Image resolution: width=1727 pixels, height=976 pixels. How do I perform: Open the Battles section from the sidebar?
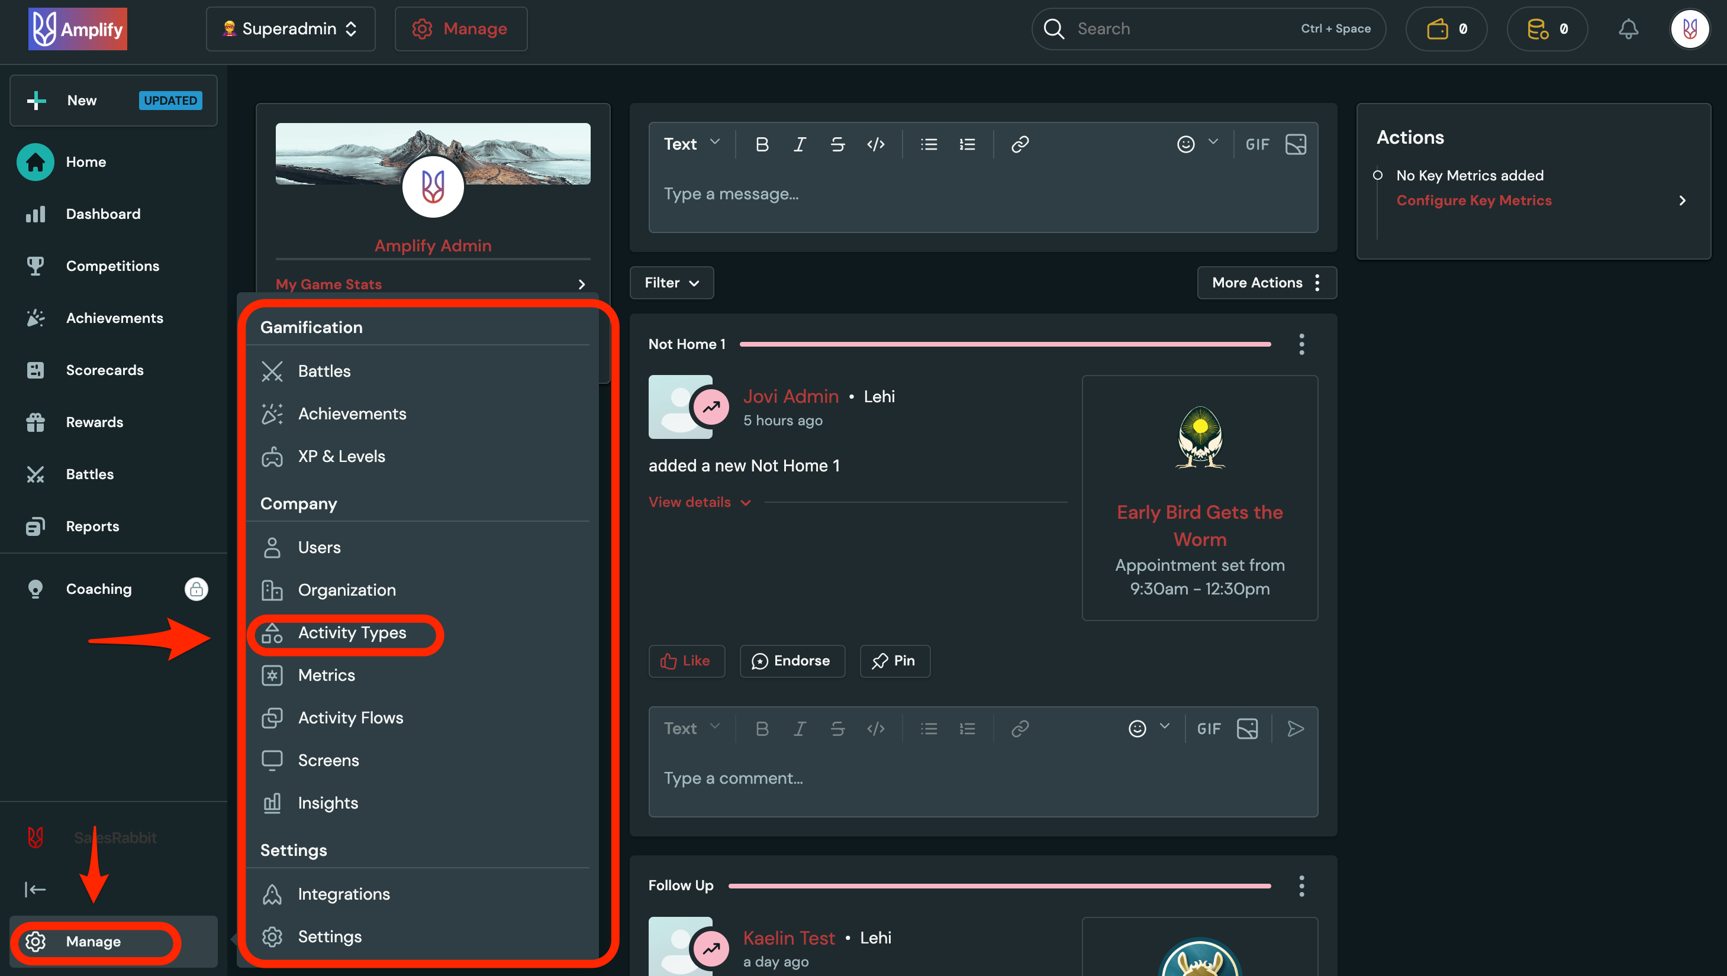point(89,474)
